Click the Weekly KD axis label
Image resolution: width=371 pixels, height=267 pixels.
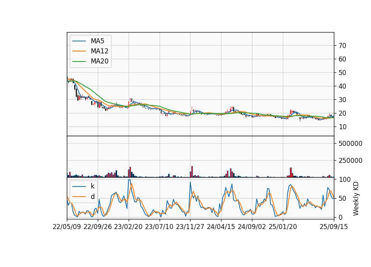click(356, 199)
